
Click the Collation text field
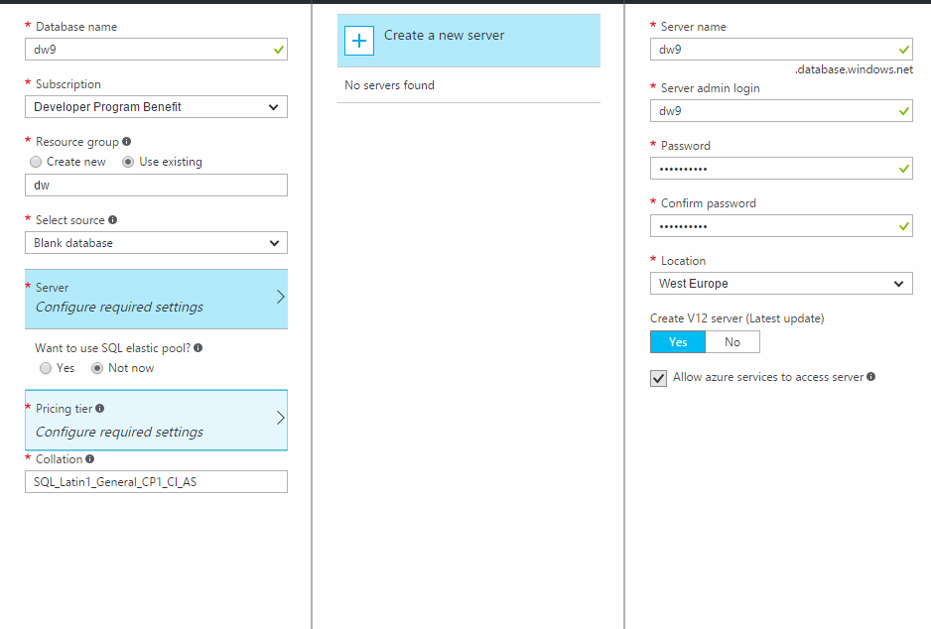click(156, 482)
